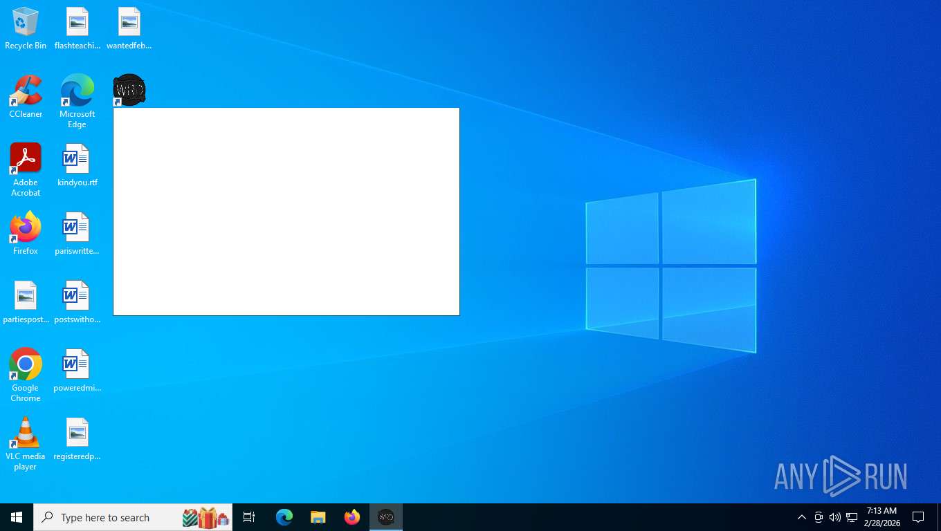Switch to the WRD app on taskbar
The image size is (941, 531).
pyautogui.click(x=386, y=517)
